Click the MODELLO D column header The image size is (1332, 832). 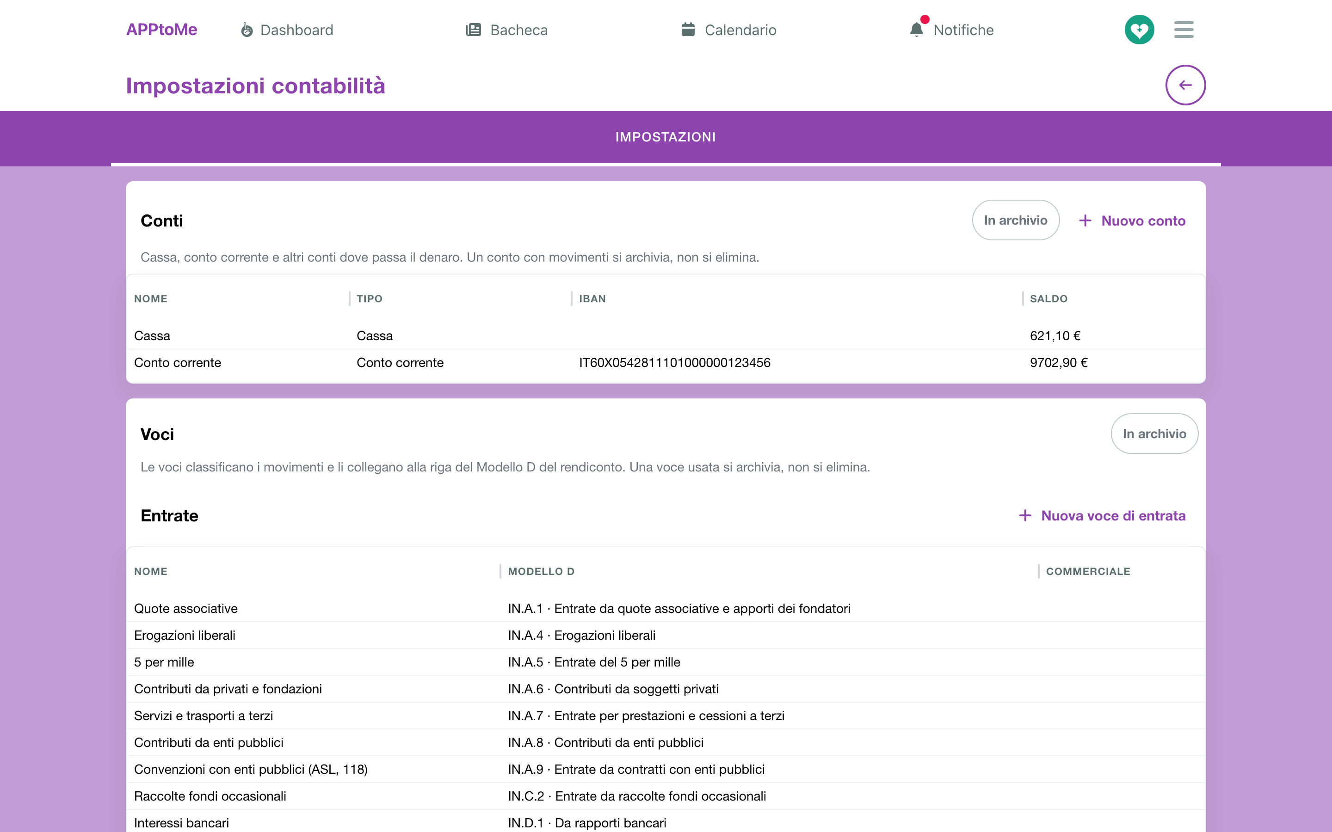pos(541,571)
